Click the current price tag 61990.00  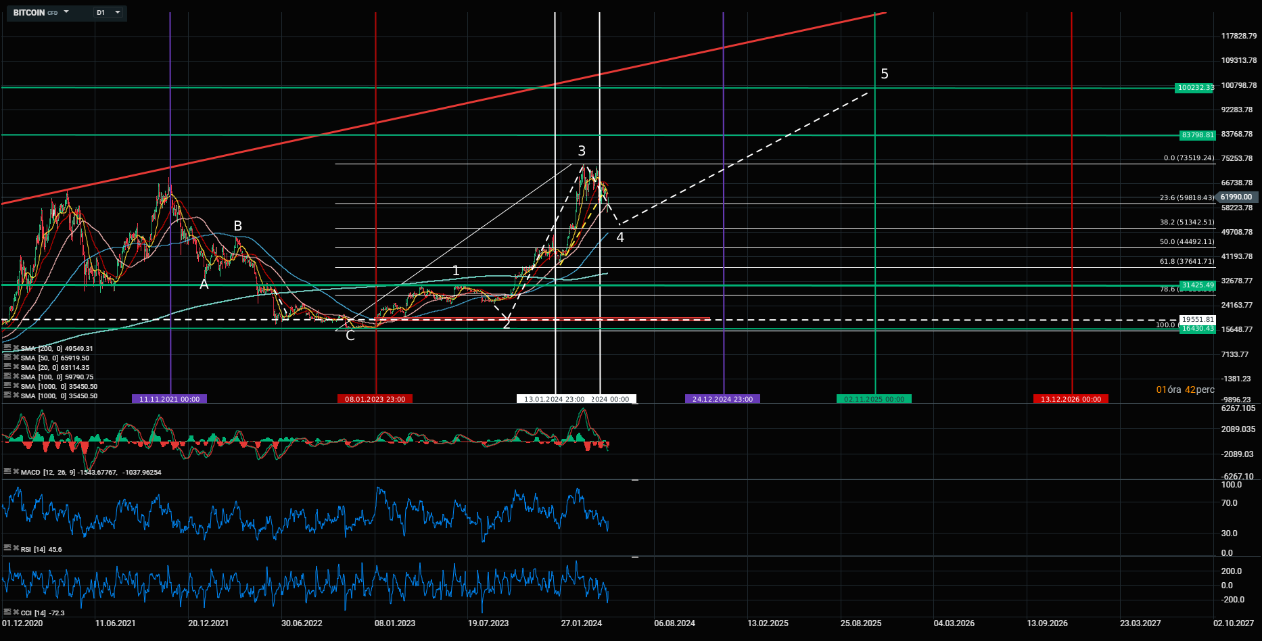1237,197
